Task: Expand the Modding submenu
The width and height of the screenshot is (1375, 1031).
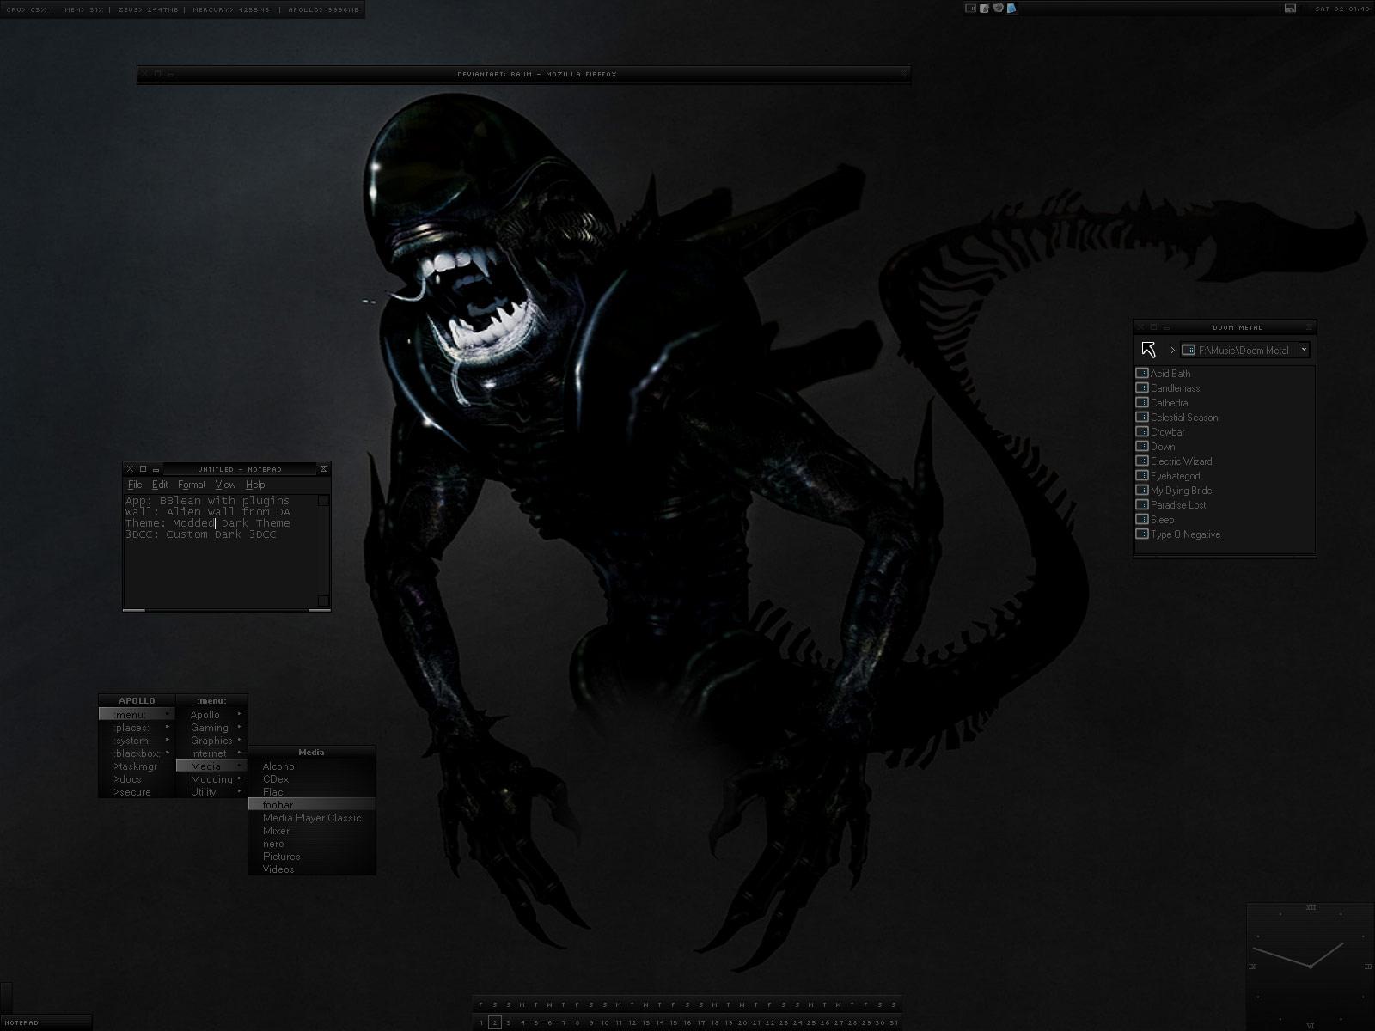Action: [x=211, y=778]
